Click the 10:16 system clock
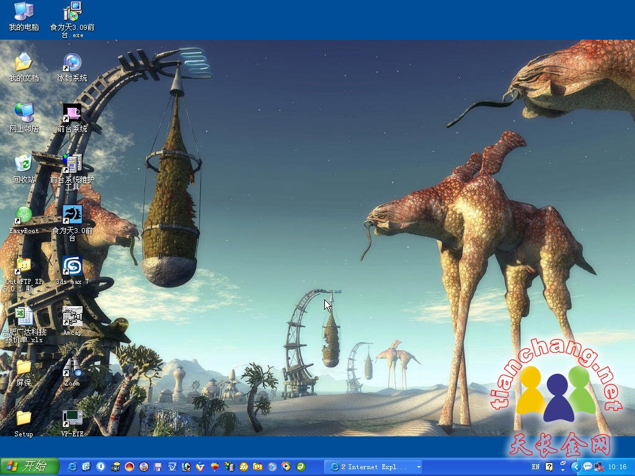The height and width of the screenshot is (476, 635). click(x=617, y=467)
